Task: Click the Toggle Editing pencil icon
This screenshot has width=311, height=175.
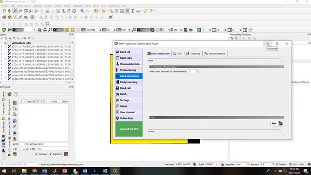Action: (x=46, y=17)
